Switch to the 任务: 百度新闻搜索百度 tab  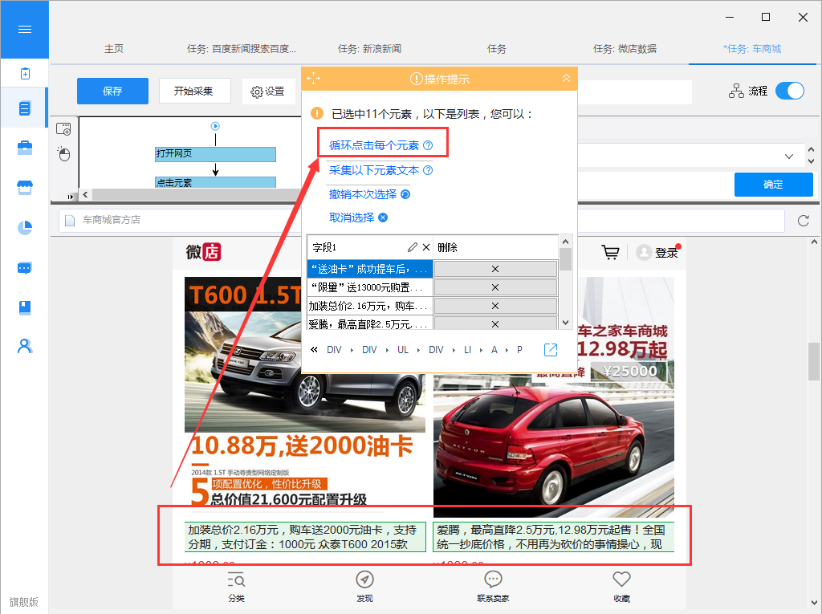(x=242, y=49)
